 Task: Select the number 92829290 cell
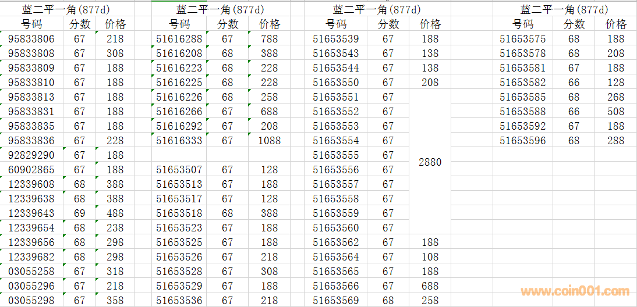pyautogui.click(x=31, y=155)
